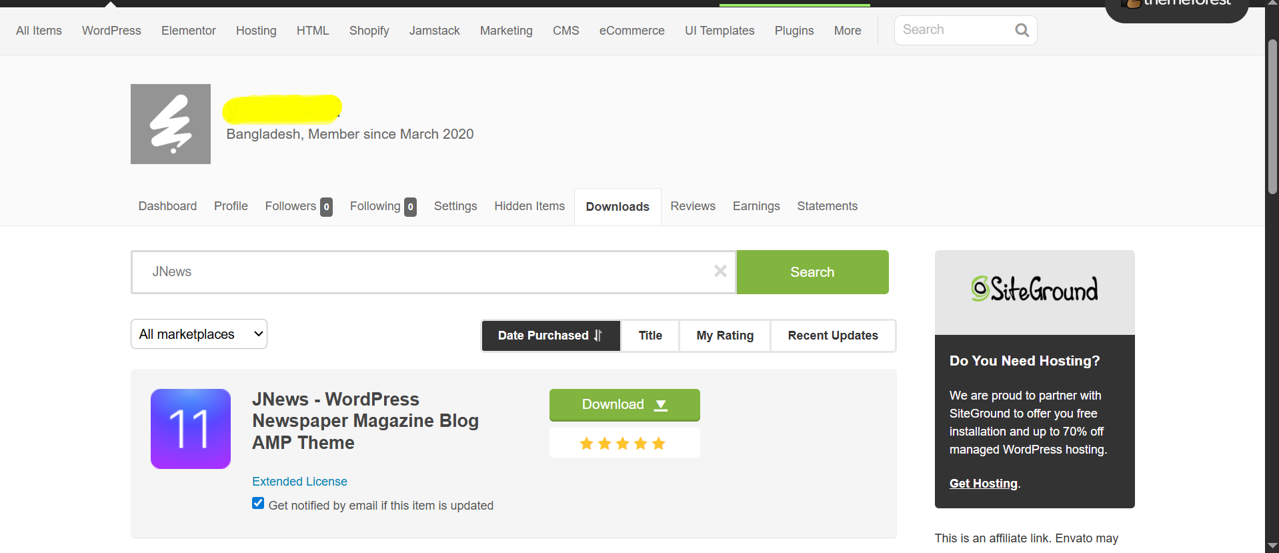1279x553 pixels.
Task: Open JNews WordPress Newspaper theme title
Action: click(x=365, y=421)
